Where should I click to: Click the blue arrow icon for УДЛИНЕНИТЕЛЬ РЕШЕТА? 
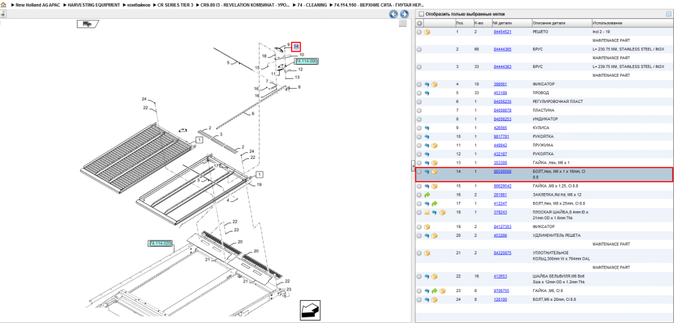pos(427,236)
